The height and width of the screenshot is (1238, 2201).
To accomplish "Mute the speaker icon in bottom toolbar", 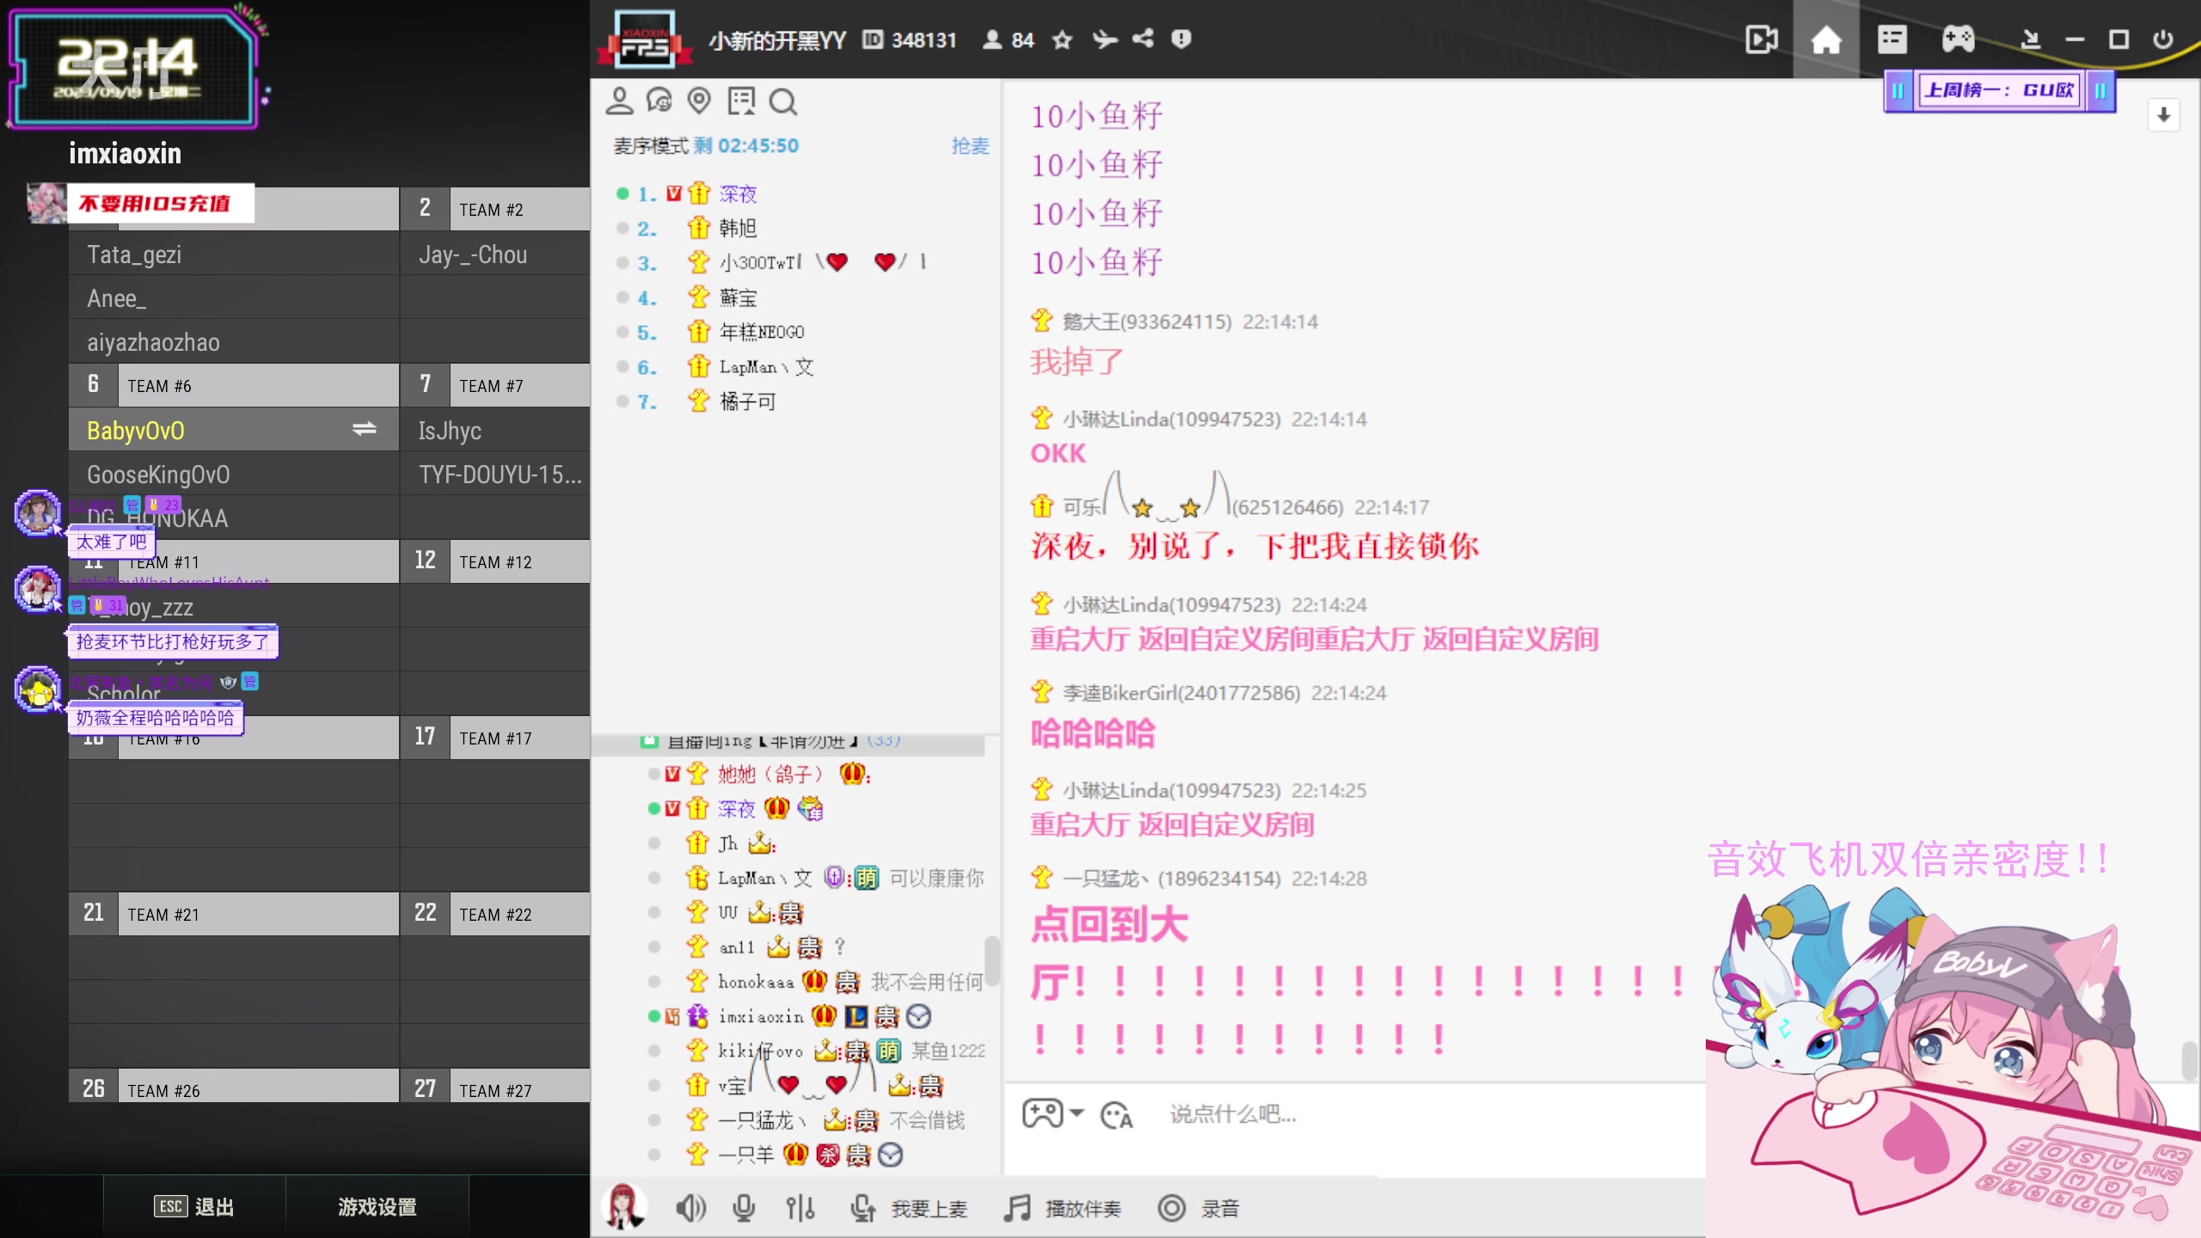I will pos(690,1207).
